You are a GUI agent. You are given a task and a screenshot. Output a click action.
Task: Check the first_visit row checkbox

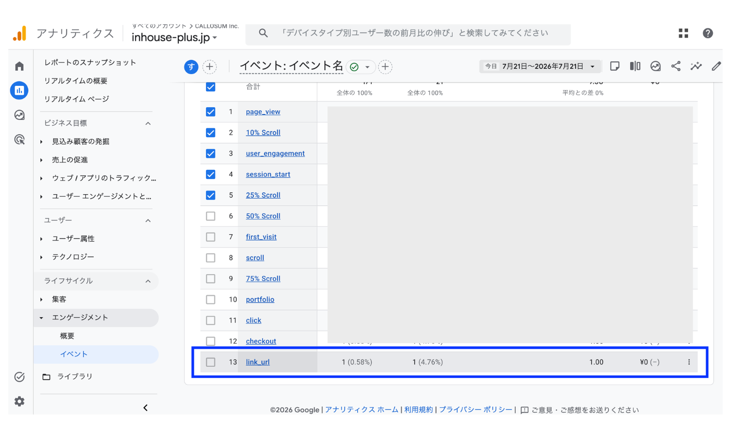(211, 237)
